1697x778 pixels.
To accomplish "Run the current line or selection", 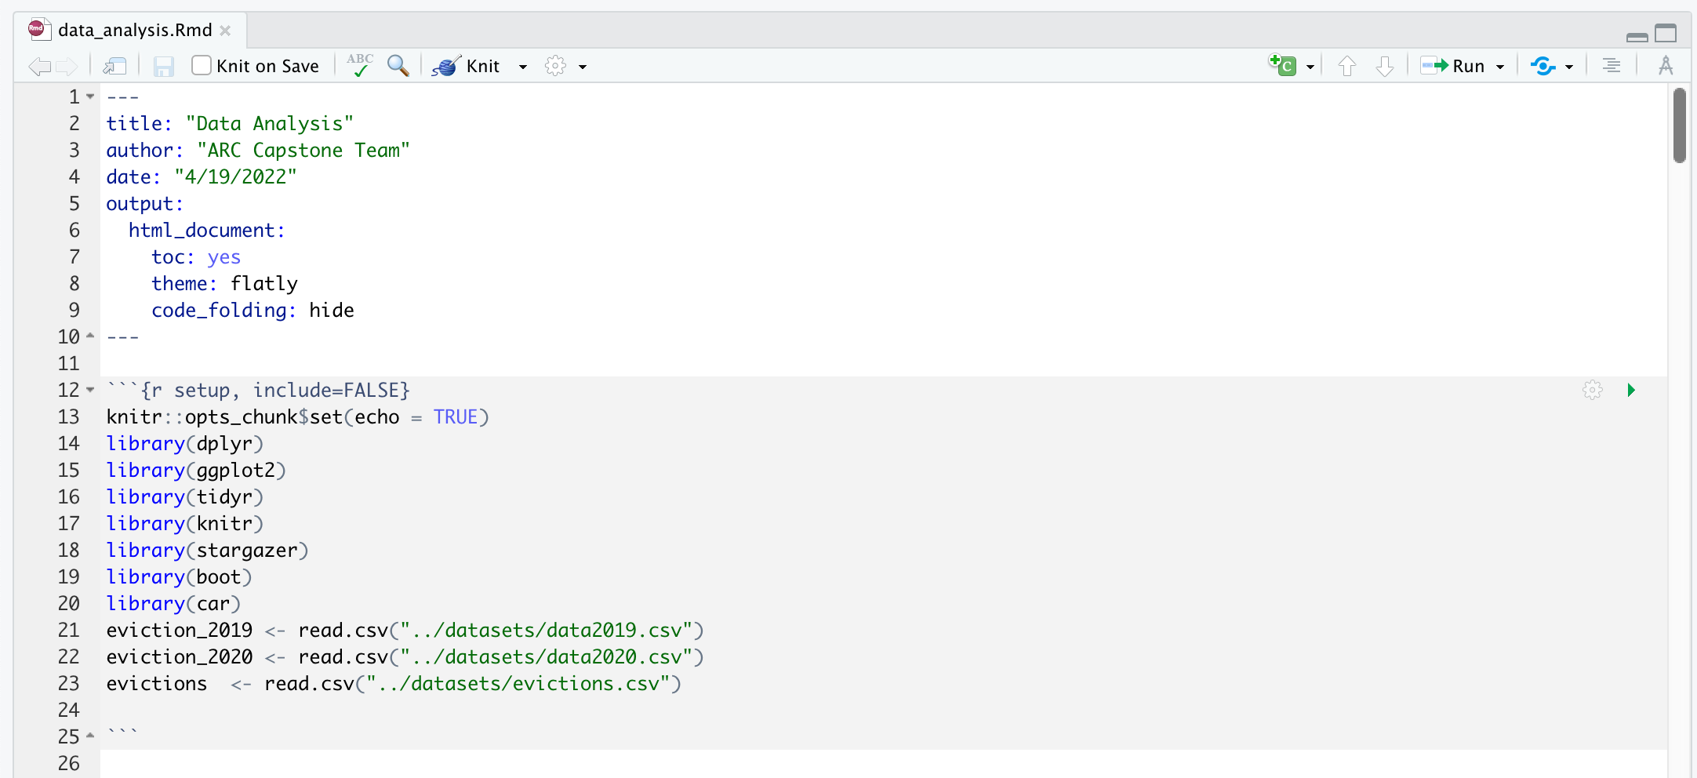I will pos(1453,67).
